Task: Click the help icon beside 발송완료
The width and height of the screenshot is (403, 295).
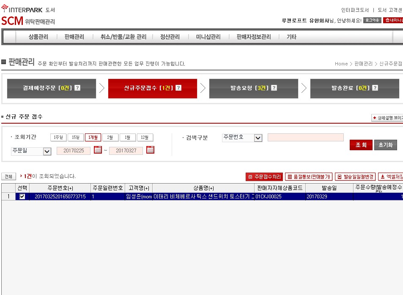Action: tap(373, 88)
